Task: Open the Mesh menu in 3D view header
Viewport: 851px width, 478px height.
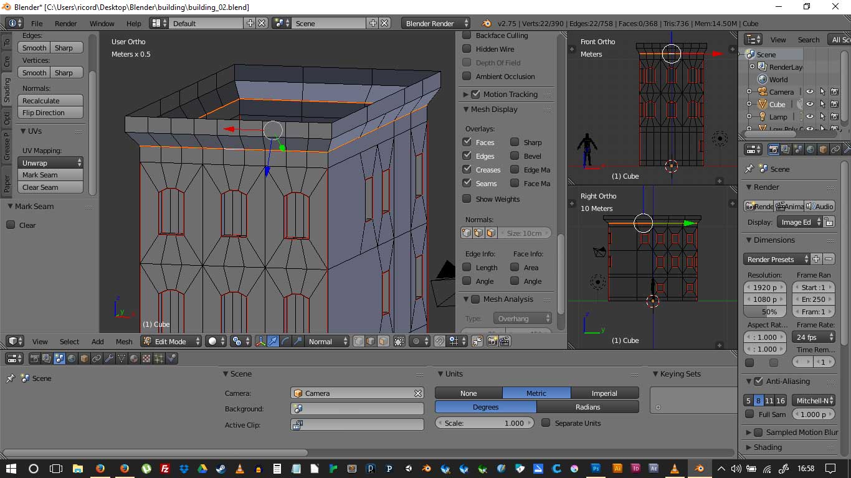Action: click(124, 342)
